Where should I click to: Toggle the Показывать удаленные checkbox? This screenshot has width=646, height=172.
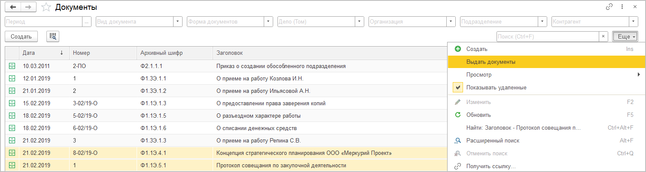tap(458, 88)
